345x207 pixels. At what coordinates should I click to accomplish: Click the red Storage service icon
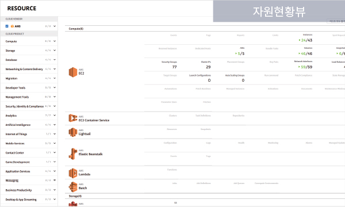click(73, 204)
